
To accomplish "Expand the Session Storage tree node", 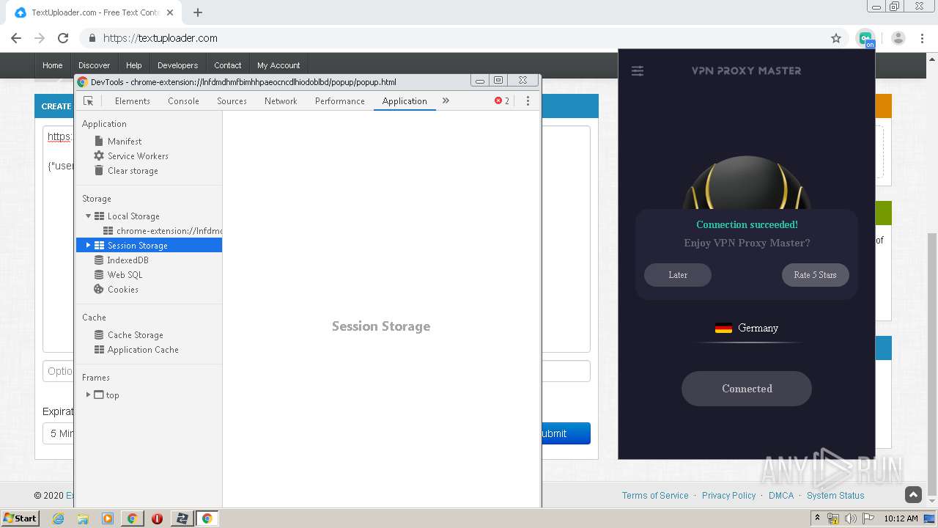I will (89, 246).
